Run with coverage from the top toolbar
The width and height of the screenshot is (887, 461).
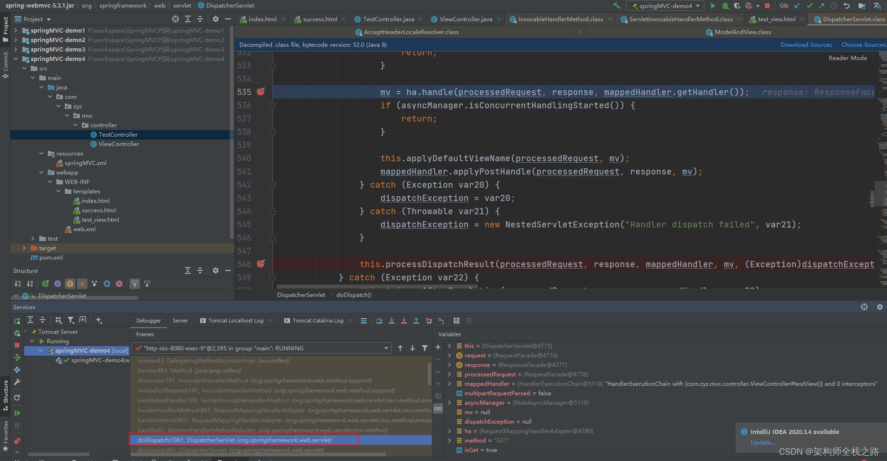[x=737, y=6]
